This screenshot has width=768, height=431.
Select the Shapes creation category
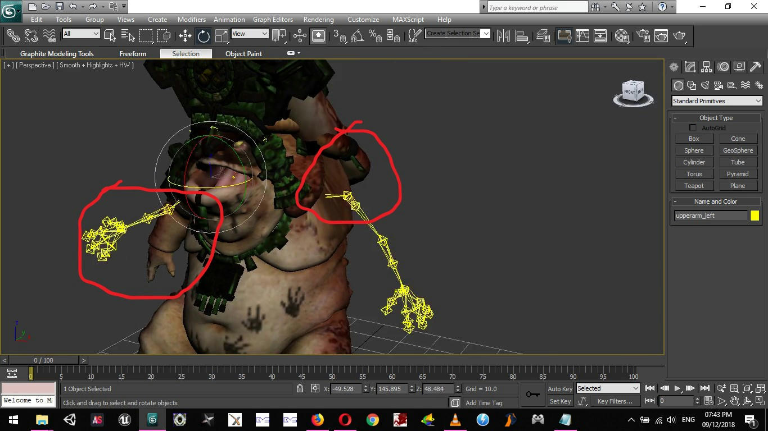point(692,85)
